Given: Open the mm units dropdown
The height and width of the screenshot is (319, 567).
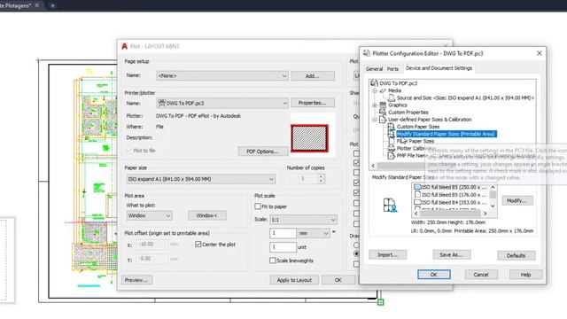Looking at the screenshot, I should [325, 233].
